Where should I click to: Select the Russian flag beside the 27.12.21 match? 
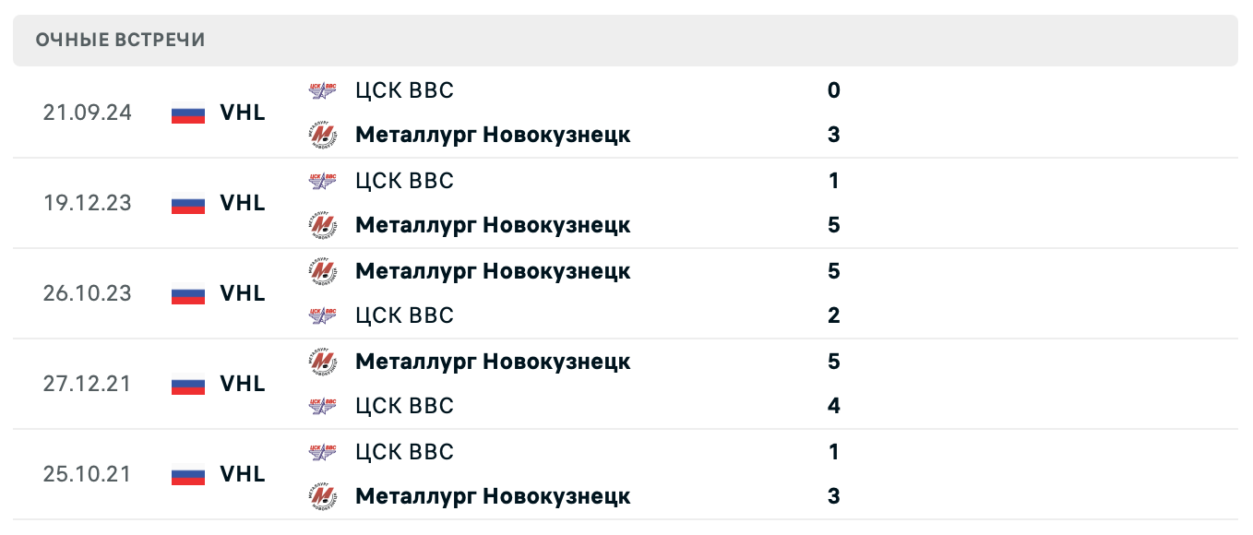click(187, 384)
